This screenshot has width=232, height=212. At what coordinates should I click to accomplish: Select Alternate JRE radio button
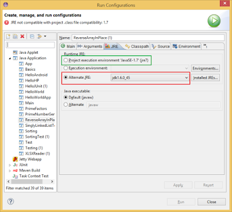pyautogui.click(x=66, y=78)
